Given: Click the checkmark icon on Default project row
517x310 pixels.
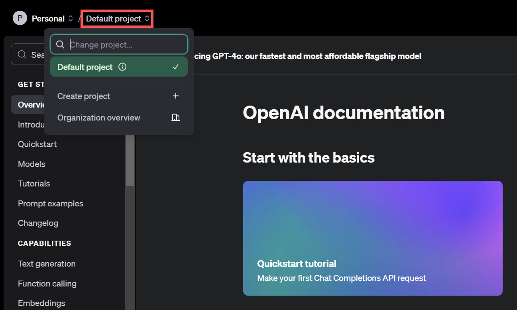Looking at the screenshot, I should click(x=175, y=67).
